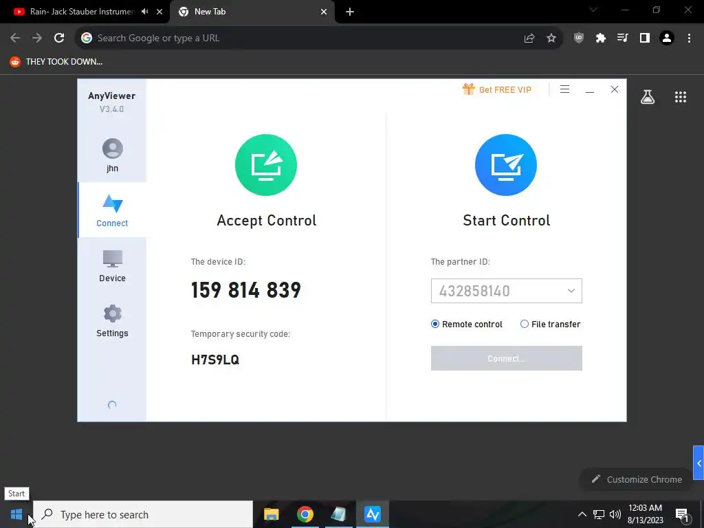Open AnyViewer taskbar icon

(373, 514)
